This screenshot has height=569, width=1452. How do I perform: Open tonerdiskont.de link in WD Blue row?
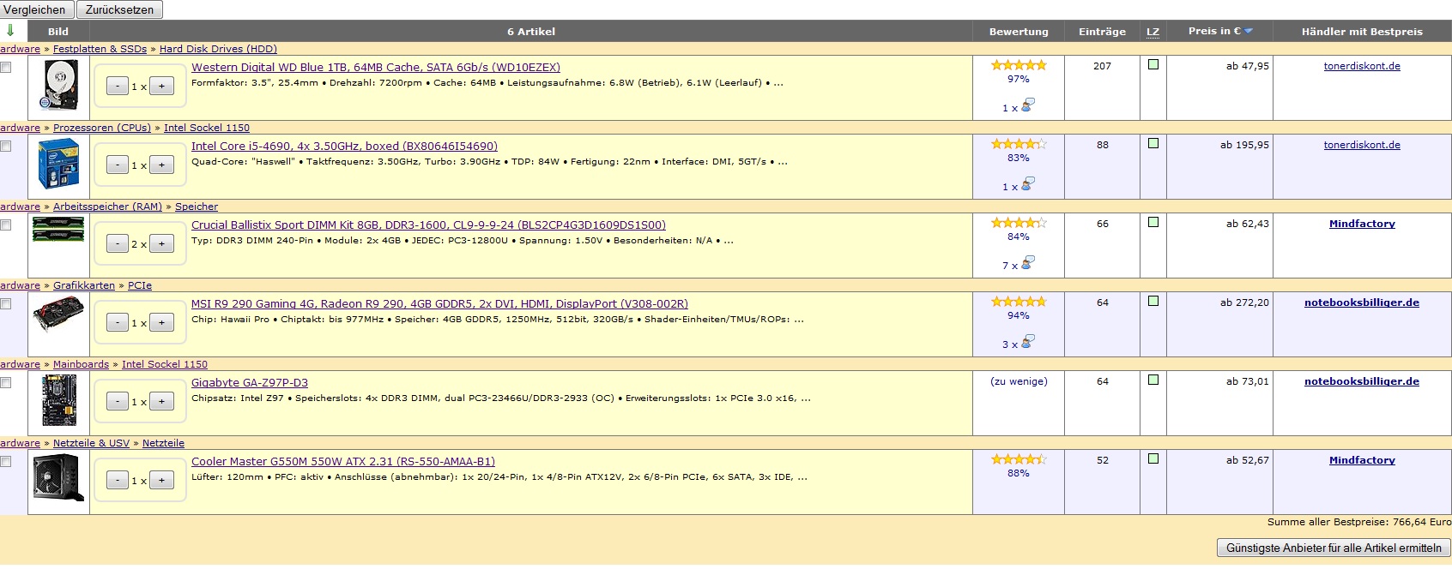(x=1362, y=66)
